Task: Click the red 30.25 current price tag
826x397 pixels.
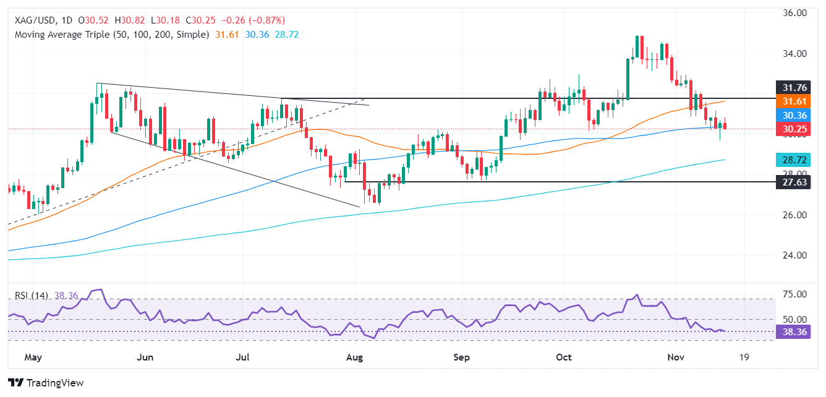Action: pyautogui.click(x=793, y=129)
